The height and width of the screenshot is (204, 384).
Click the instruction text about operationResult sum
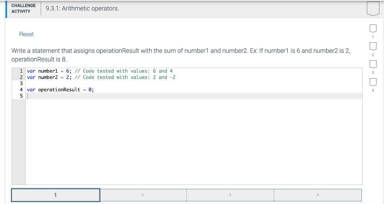(181, 55)
